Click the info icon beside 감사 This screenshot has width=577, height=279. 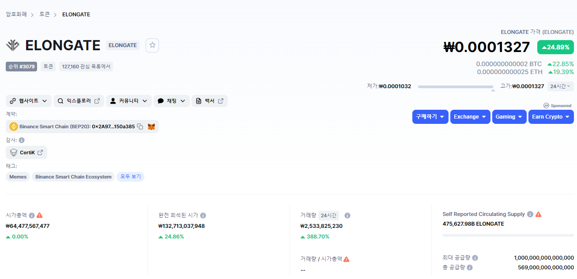pyautogui.click(x=22, y=140)
